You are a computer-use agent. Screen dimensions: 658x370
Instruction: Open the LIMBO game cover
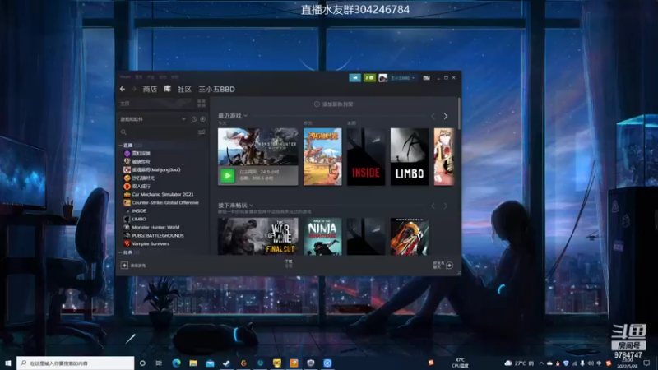[x=410, y=156]
